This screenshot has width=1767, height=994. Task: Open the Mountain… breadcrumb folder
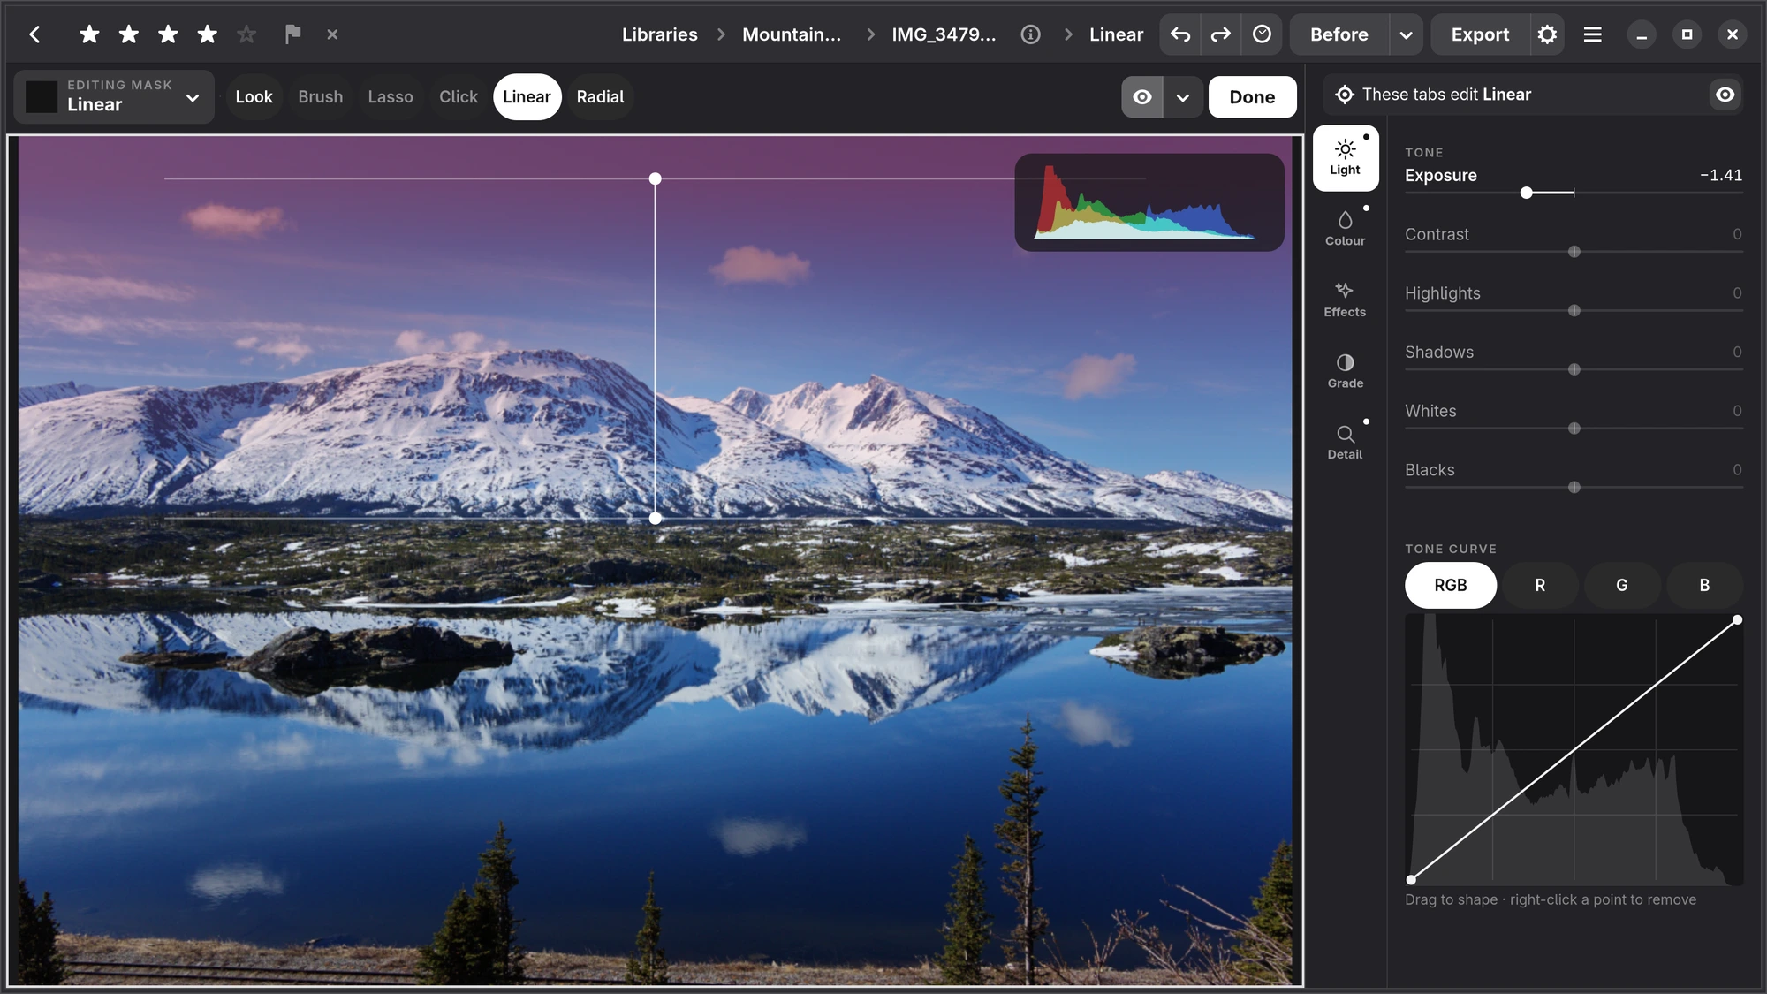click(792, 34)
